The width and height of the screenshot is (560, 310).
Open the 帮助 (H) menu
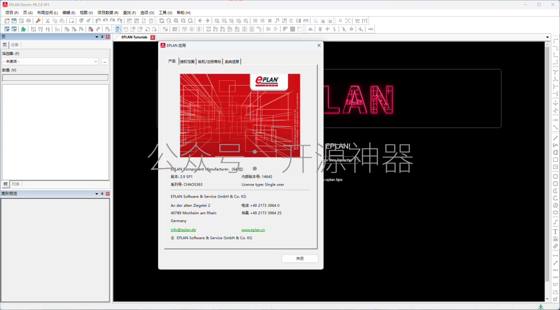point(184,13)
